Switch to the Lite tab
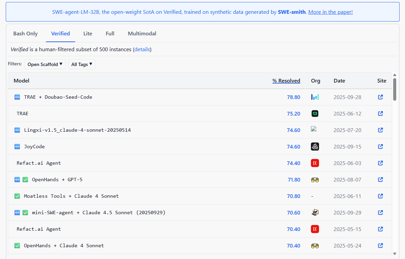 (x=88, y=34)
